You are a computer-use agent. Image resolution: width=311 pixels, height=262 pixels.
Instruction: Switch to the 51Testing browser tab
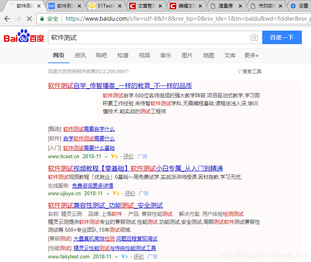pos(106,6)
